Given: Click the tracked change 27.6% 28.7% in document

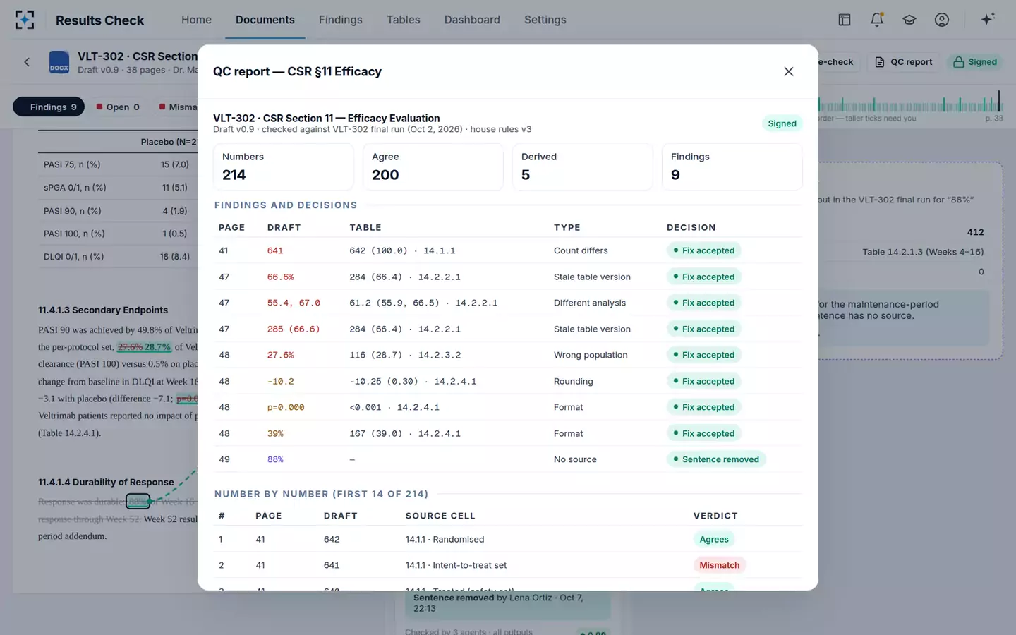Looking at the screenshot, I should pos(144,346).
